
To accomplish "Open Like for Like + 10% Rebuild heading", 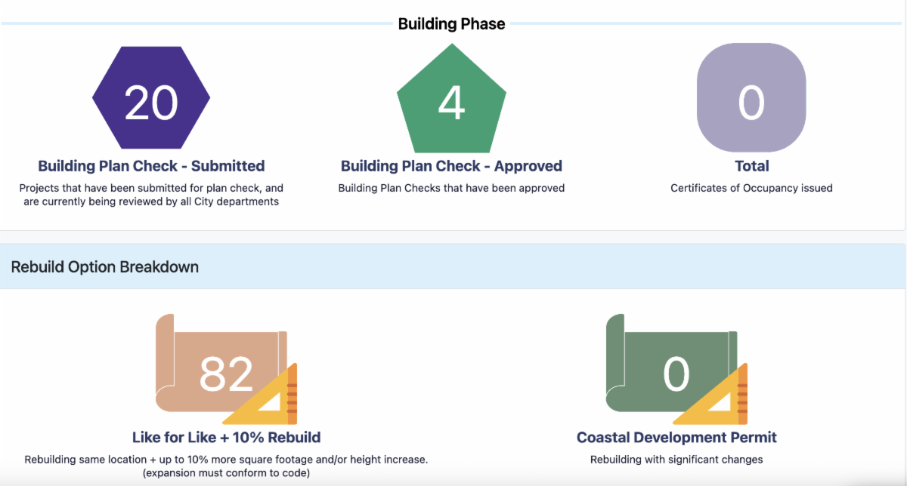I will [226, 438].
